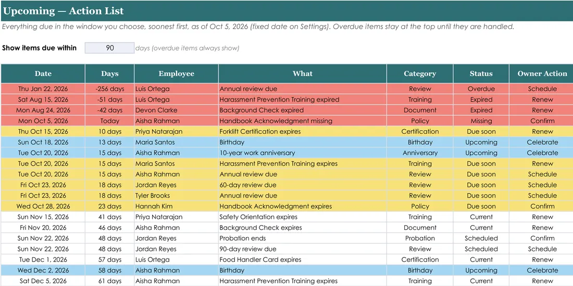Select the 'Probation ends' cell

point(302,238)
